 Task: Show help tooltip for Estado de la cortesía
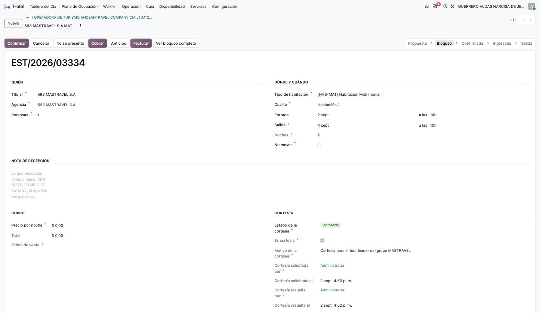click(292, 230)
